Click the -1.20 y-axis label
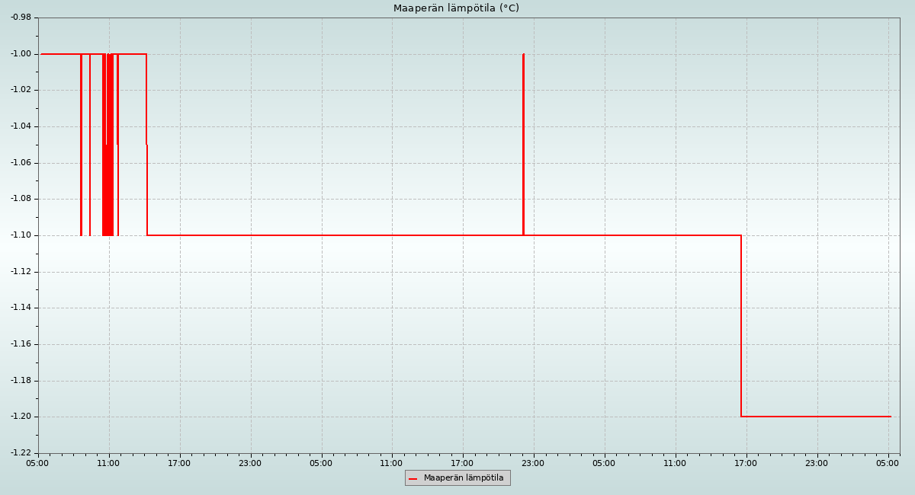This screenshot has width=915, height=495. 21,417
